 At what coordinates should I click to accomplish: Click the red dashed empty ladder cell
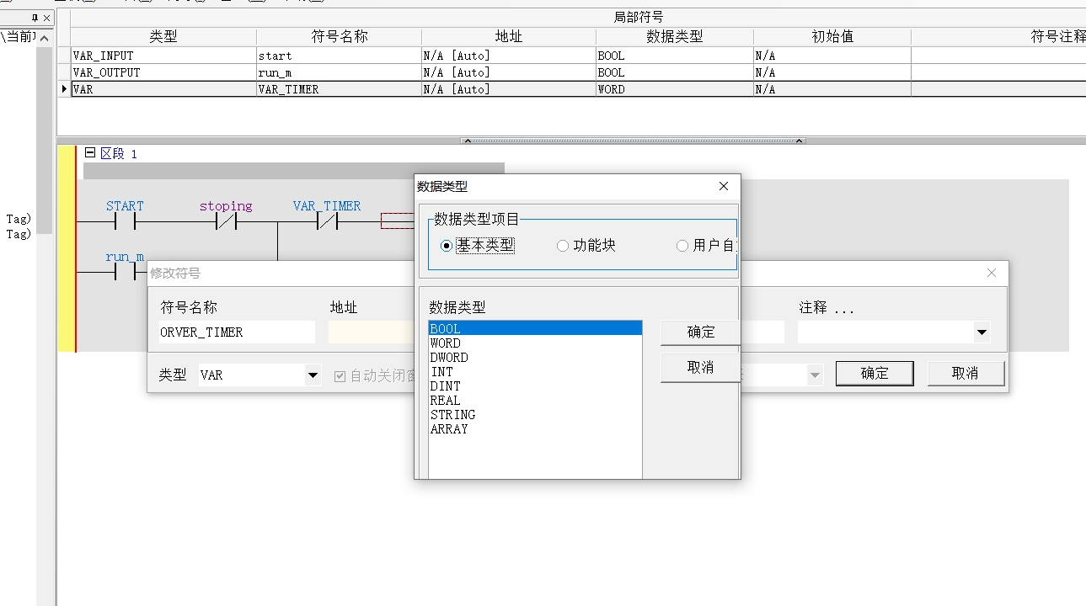397,221
